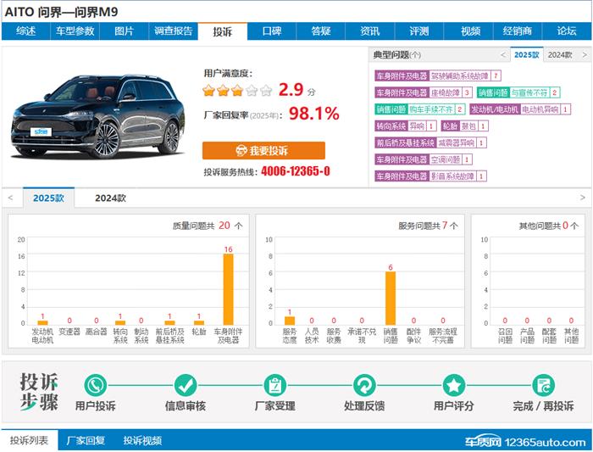
Task: Open 转向系统 异响 tag
Action: [406, 126]
